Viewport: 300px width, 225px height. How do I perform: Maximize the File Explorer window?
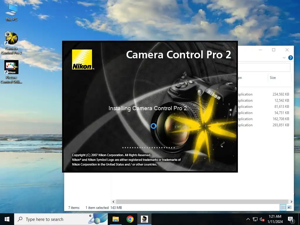(x=274, y=50)
